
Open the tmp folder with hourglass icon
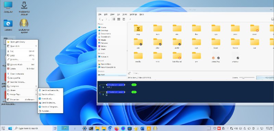(x=138, y=30)
